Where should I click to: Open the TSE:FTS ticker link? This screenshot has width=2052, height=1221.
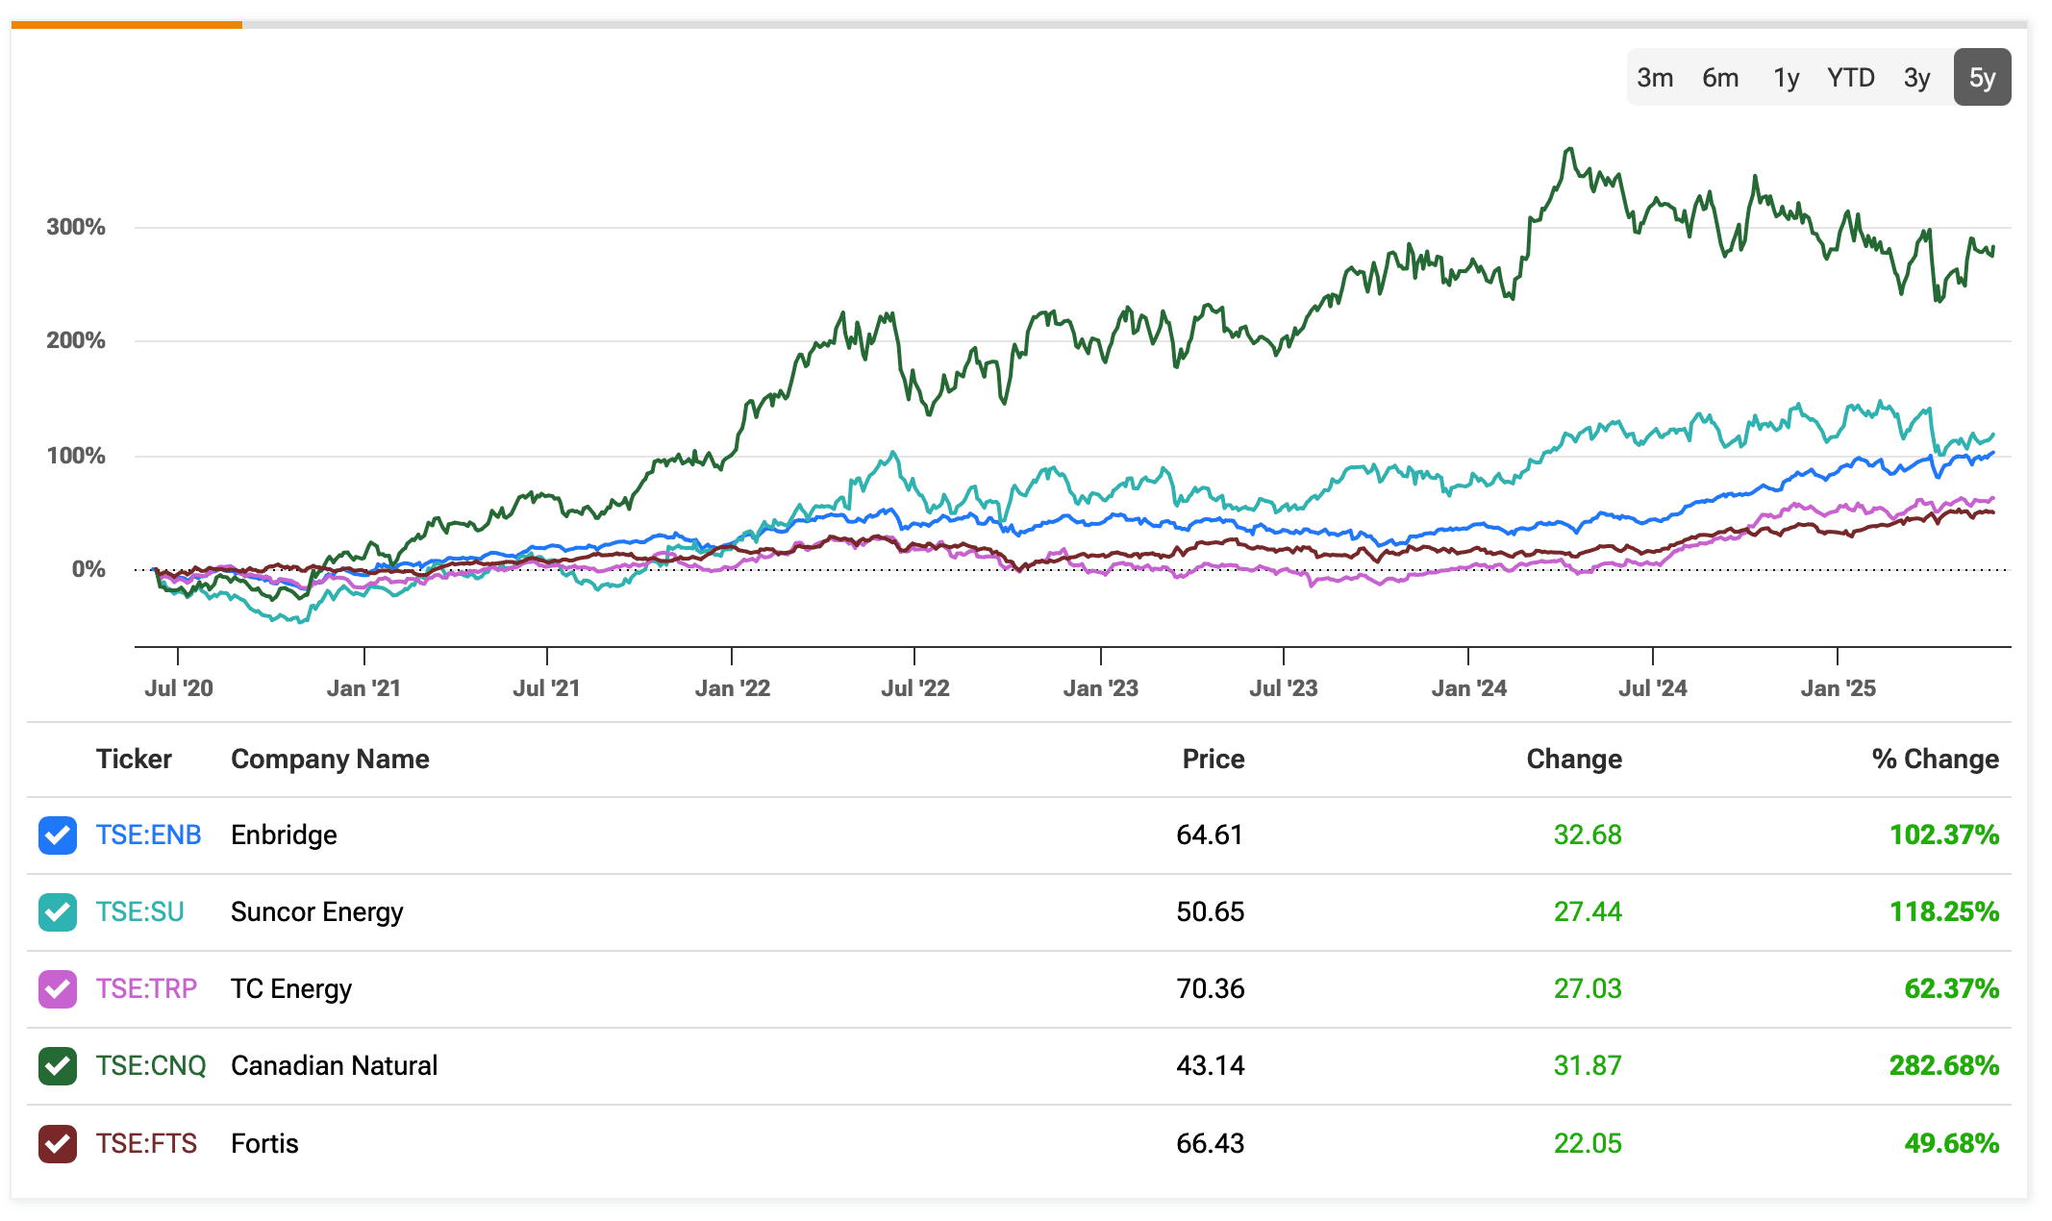(146, 1143)
